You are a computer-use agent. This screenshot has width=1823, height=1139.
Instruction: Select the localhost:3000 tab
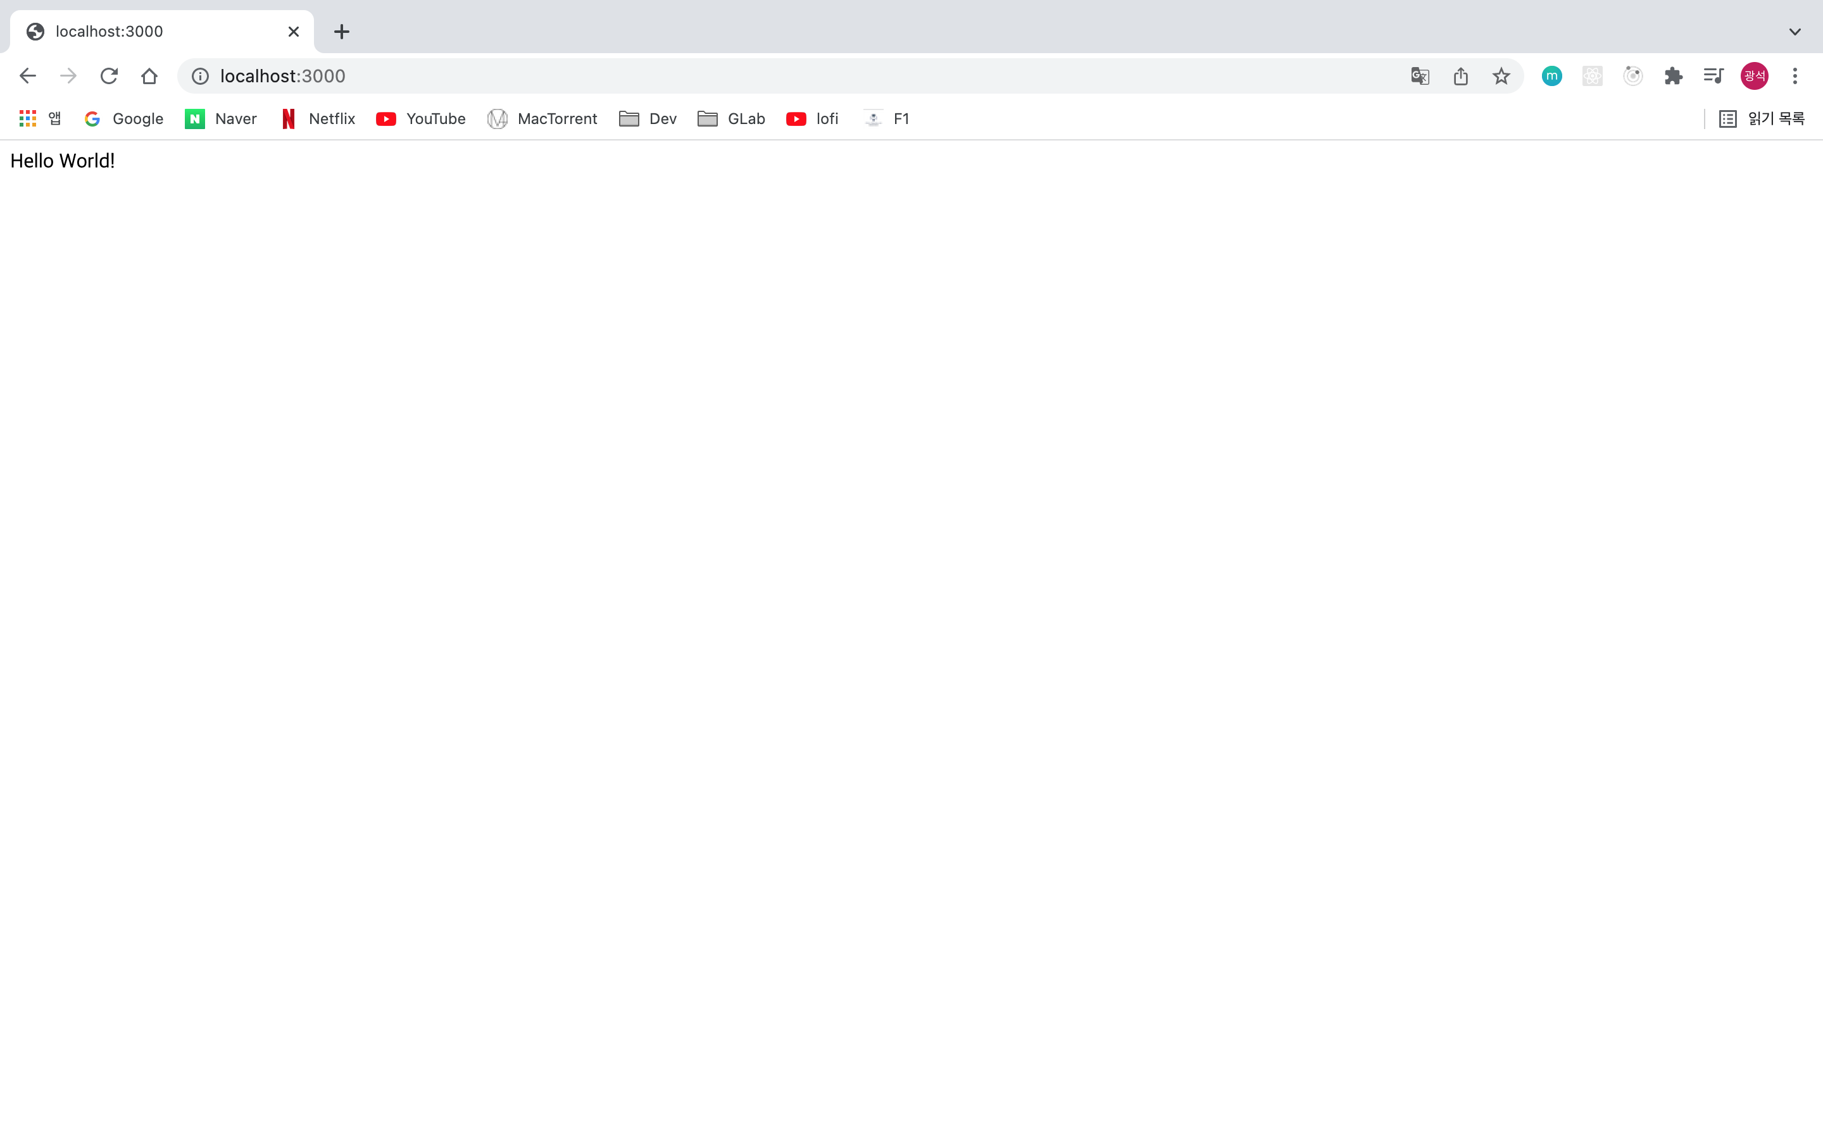(162, 32)
